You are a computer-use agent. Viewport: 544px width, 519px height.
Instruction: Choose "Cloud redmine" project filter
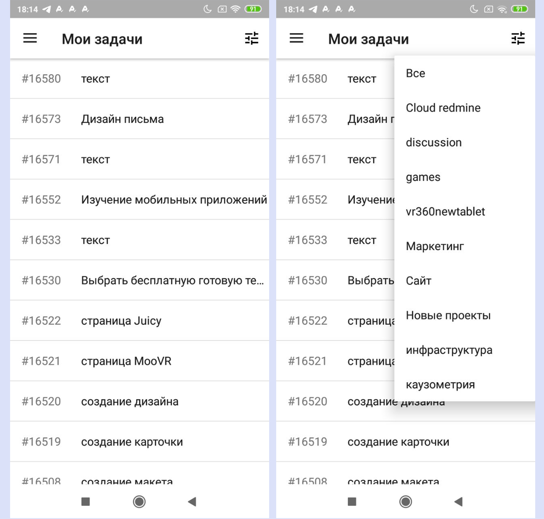tap(443, 108)
